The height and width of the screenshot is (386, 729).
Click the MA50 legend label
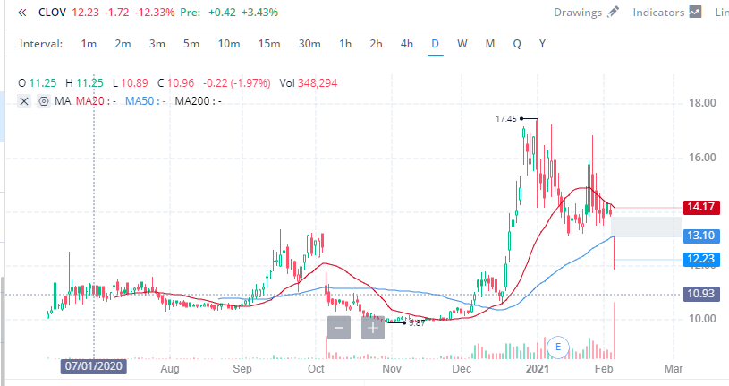146,101
